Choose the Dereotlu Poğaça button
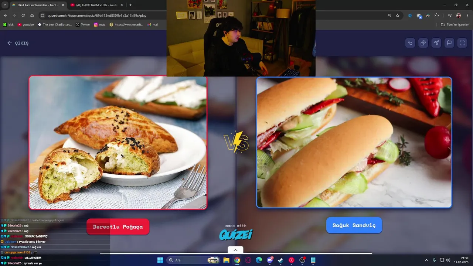473x266 pixels. coord(118,227)
